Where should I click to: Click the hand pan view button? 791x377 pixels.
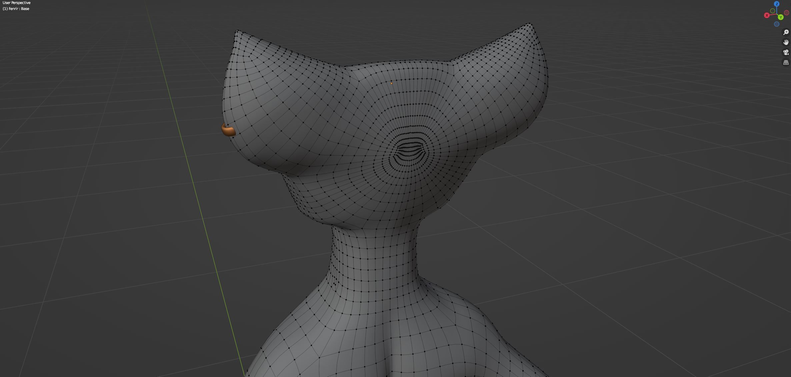coord(786,42)
